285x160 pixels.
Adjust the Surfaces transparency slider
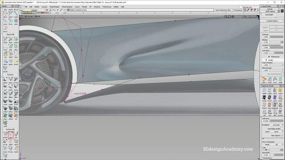(276, 37)
